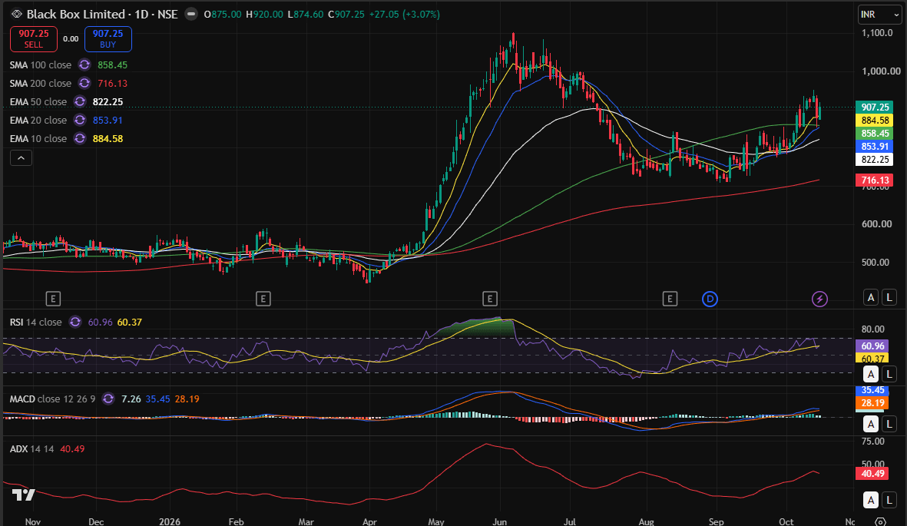
Task: Select the EMA 50 close legend label
Action: [x=38, y=102]
